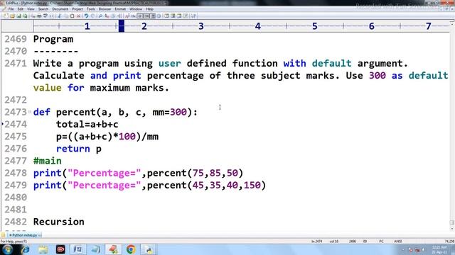Click the 'Recursion' heading on line 2482
This screenshot has width=455, height=255.
[x=58, y=222]
